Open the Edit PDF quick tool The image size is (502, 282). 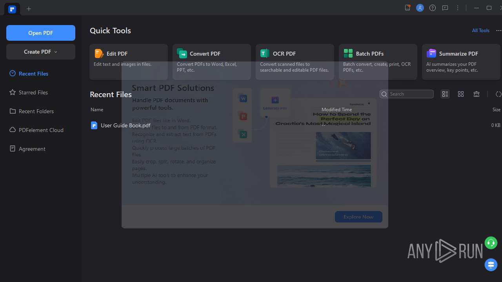point(129,62)
